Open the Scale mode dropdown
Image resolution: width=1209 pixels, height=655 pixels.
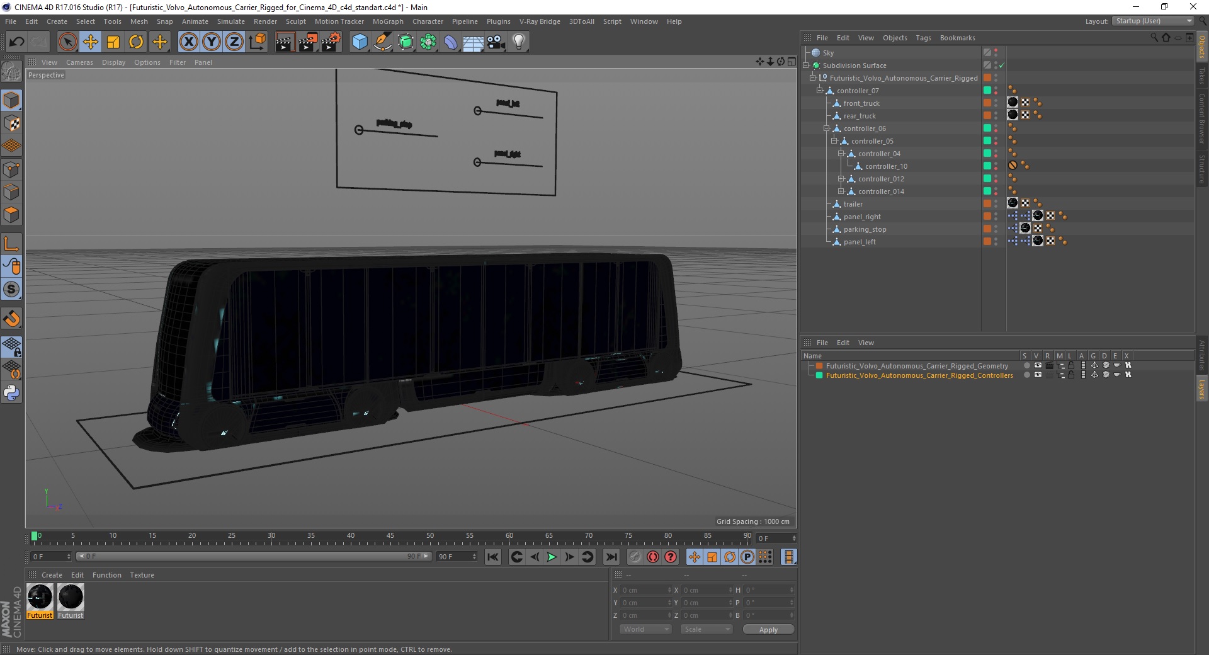(707, 629)
